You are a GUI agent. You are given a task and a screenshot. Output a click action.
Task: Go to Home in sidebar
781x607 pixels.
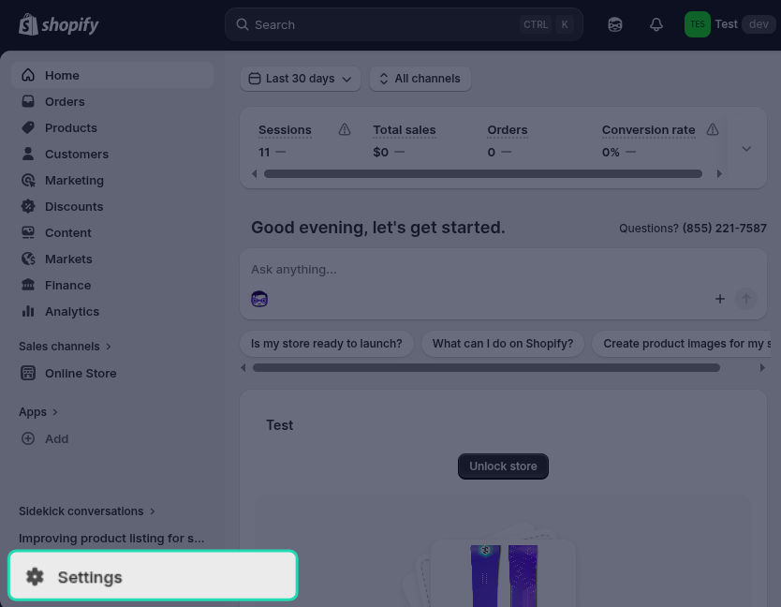[x=112, y=75]
